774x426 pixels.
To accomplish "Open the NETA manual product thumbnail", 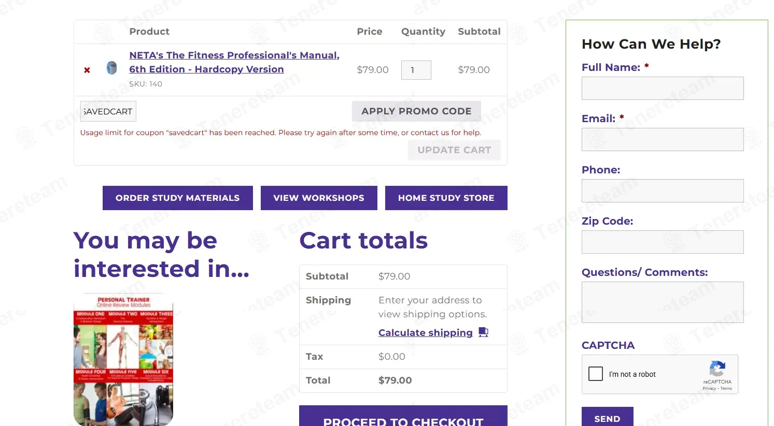I will point(111,68).
